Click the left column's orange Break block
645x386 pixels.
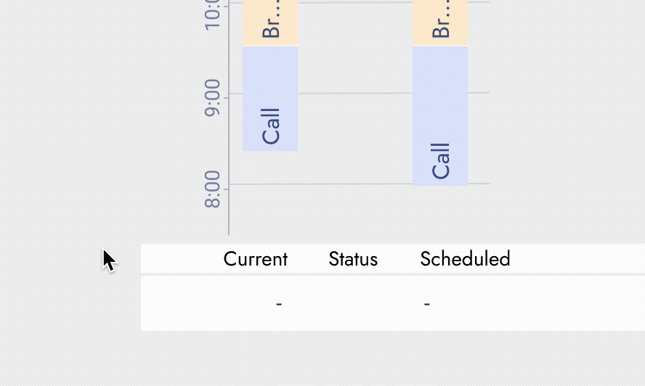[270, 23]
